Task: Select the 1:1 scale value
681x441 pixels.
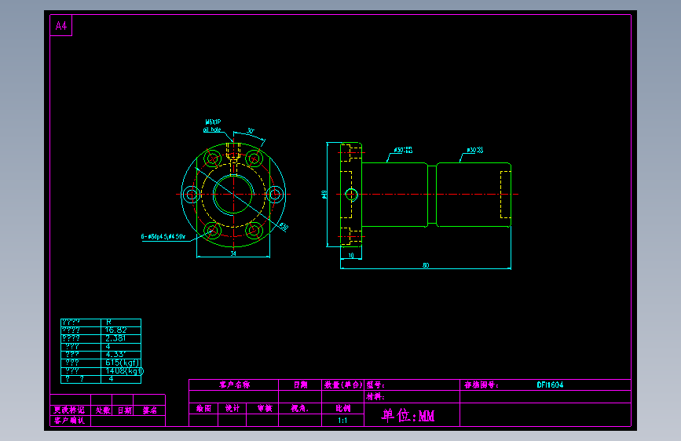Action: pos(342,421)
